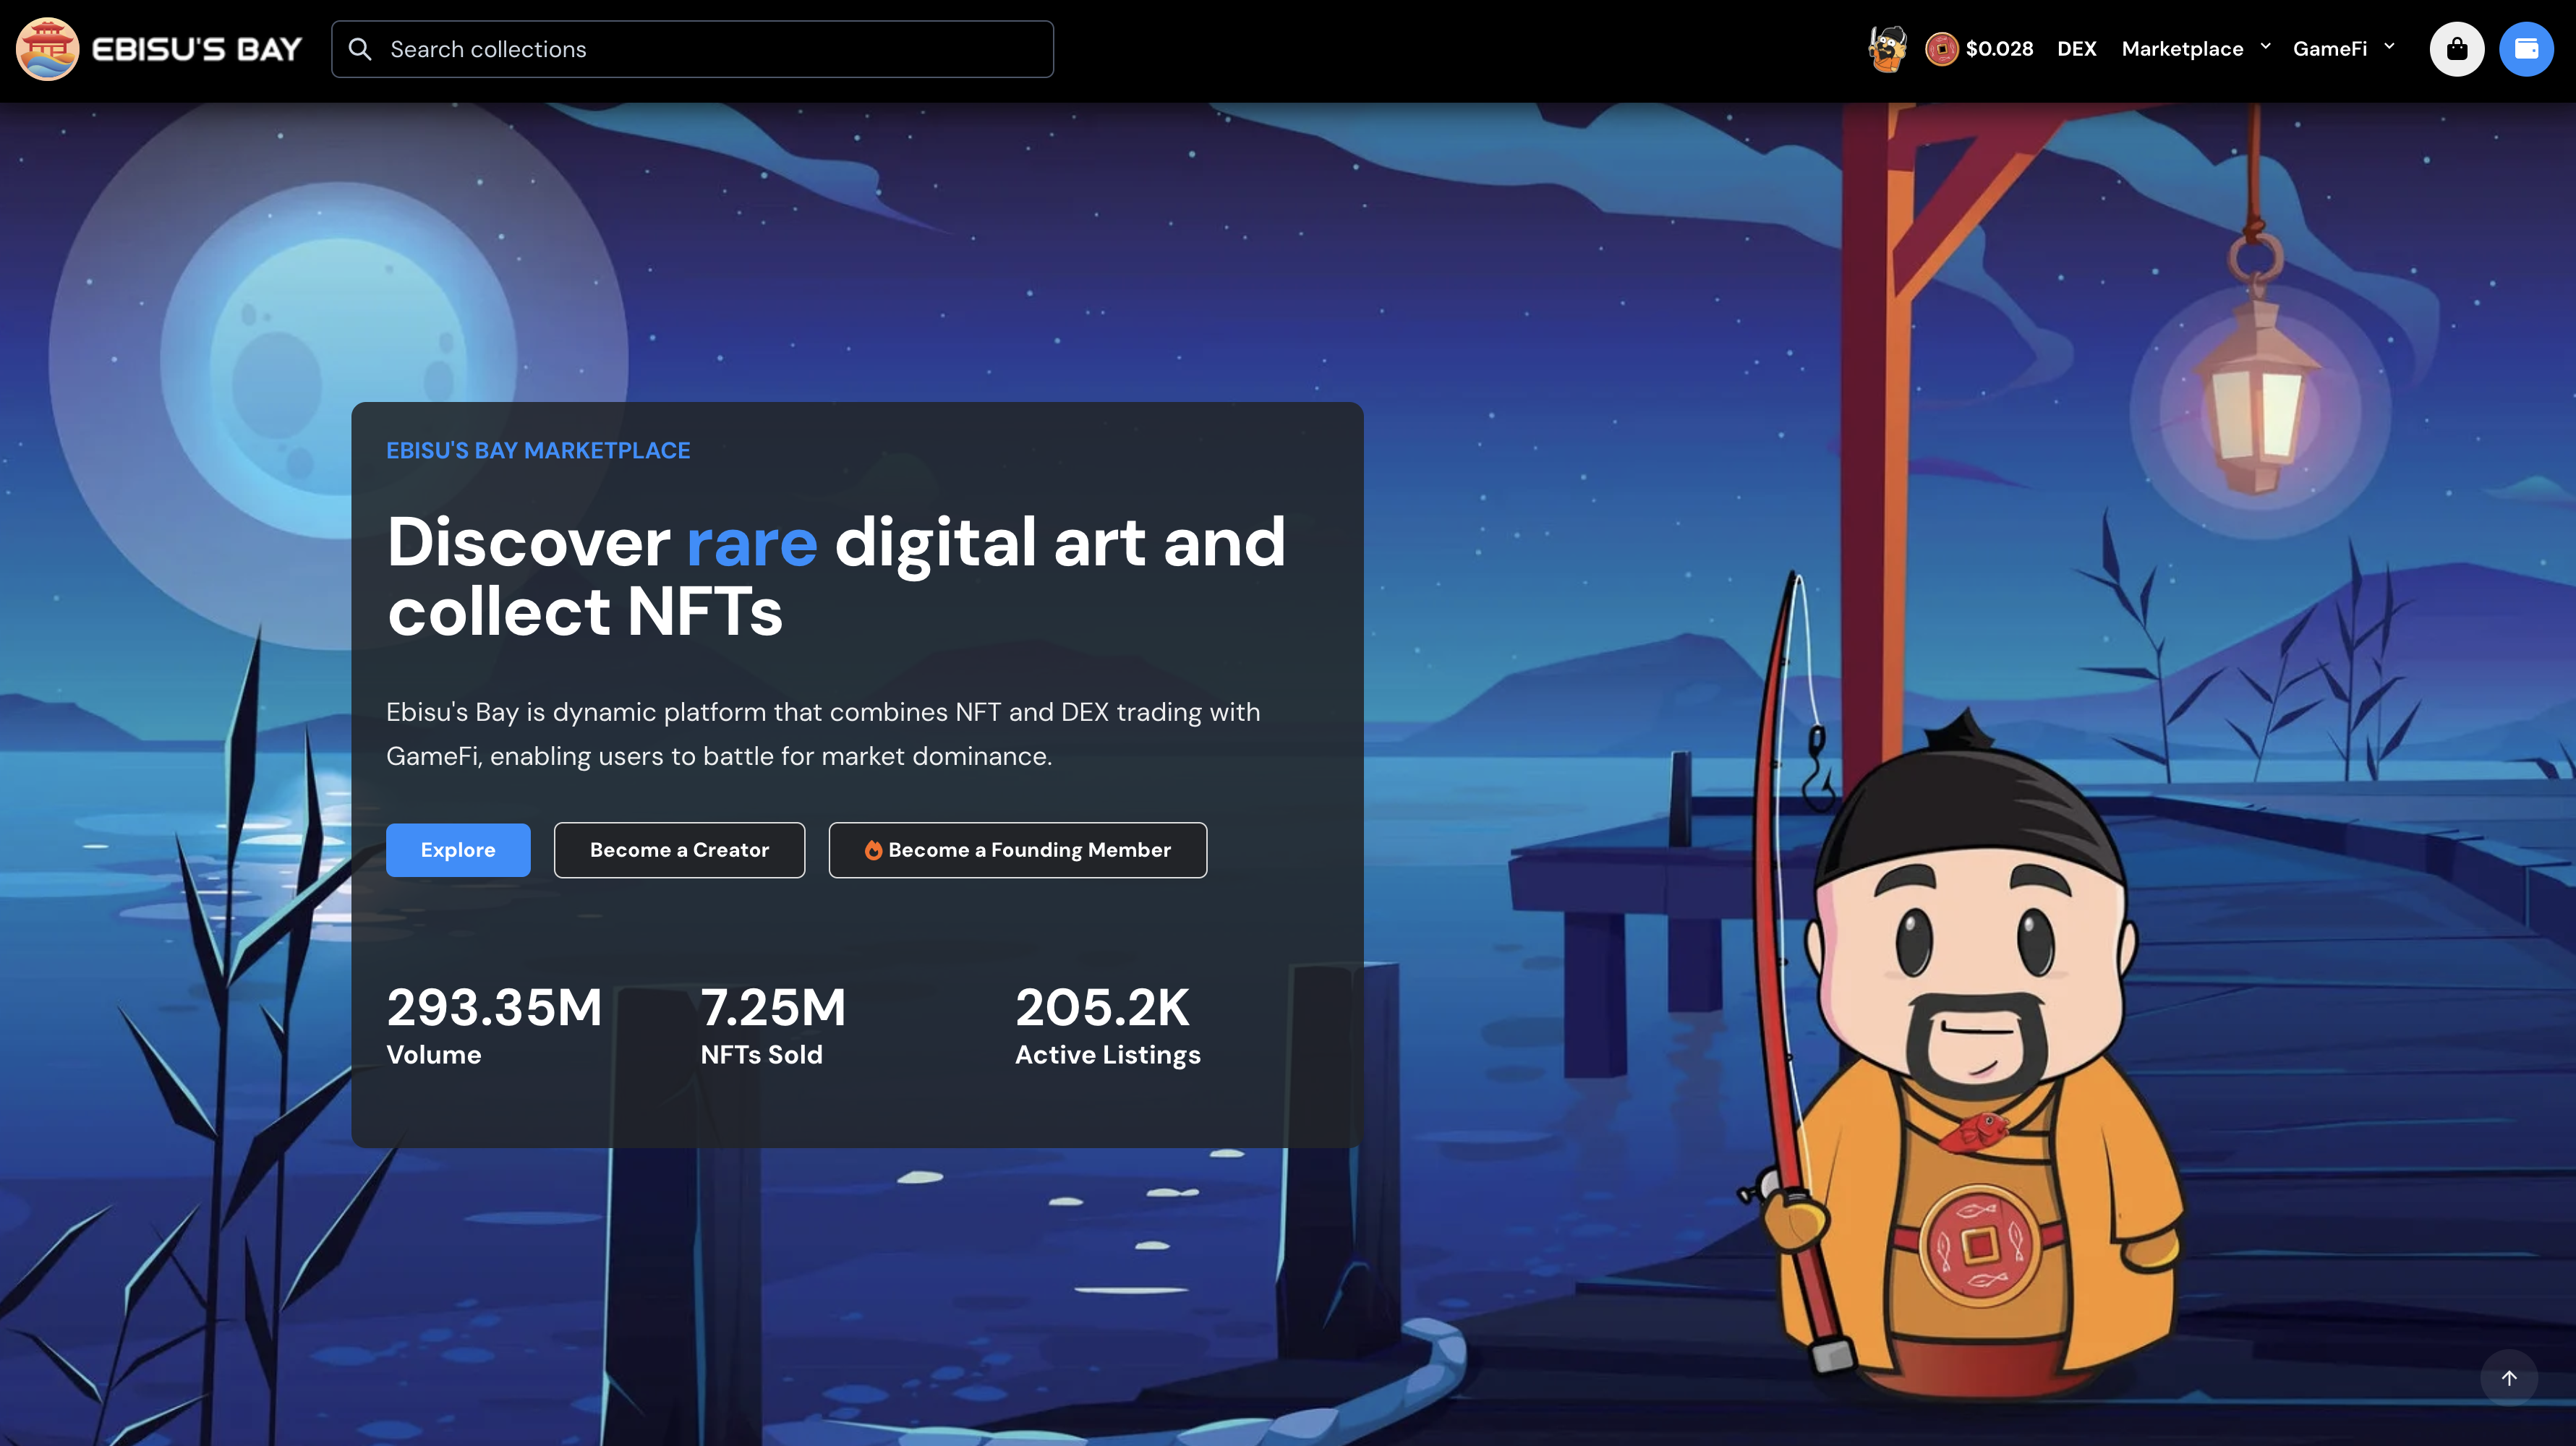Open the Marketplace menu

(2182, 49)
